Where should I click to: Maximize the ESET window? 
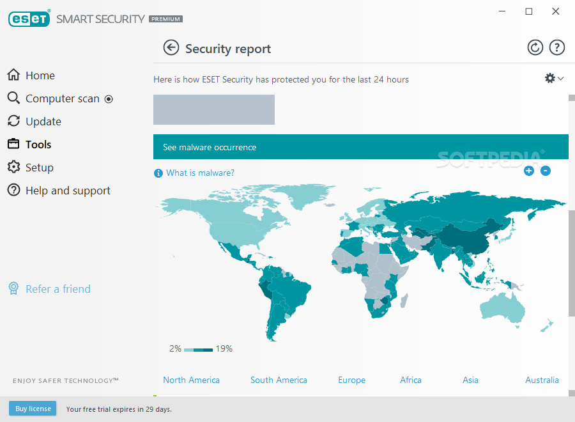coord(529,12)
